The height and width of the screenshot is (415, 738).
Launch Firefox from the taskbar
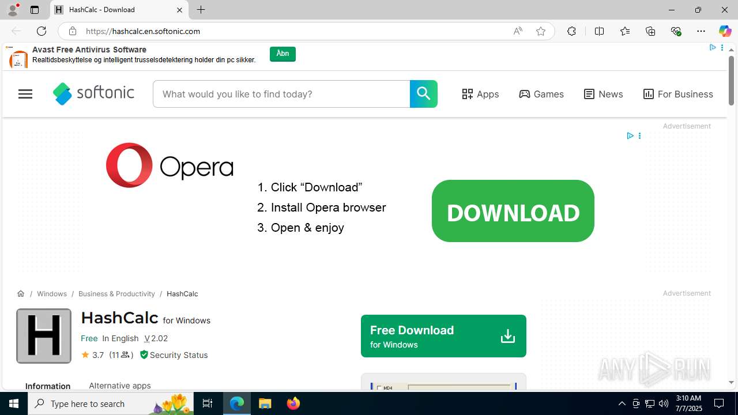coord(293,403)
